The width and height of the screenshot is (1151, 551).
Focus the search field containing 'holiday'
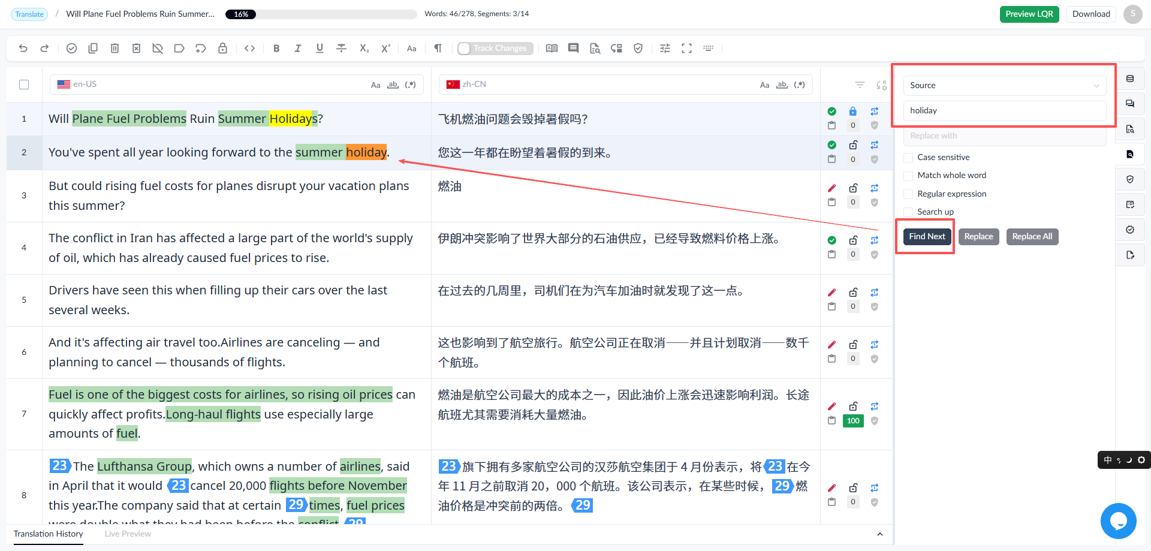[1005, 111]
